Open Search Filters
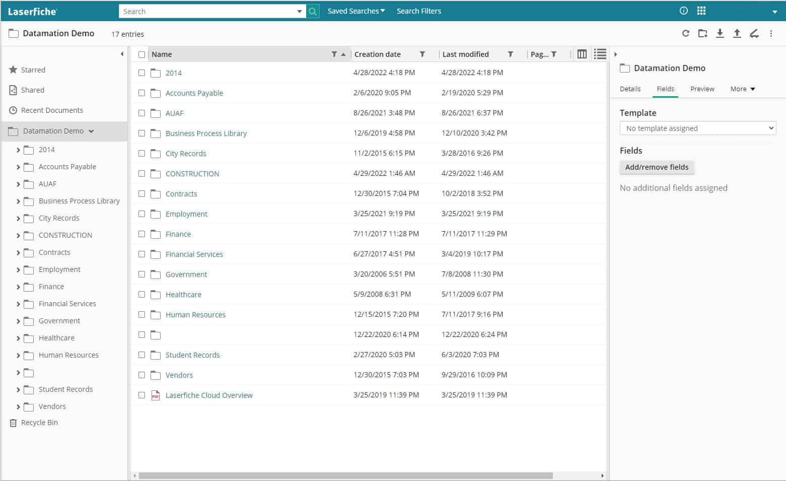The height and width of the screenshot is (481, 786). pyautogui.click(x=419, y=11)
